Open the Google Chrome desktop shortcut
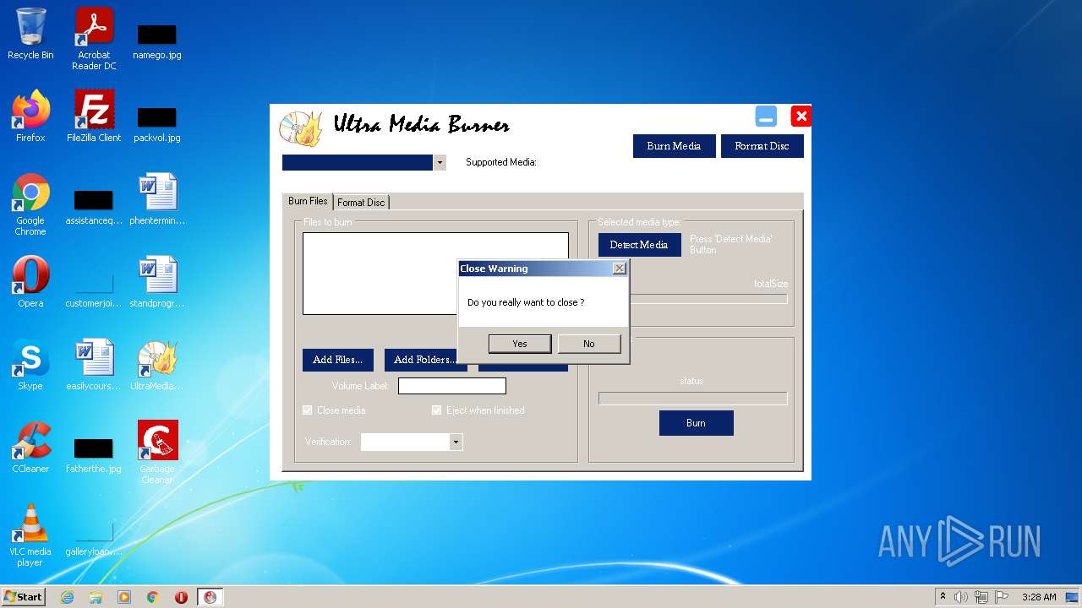 click(30, 204)
